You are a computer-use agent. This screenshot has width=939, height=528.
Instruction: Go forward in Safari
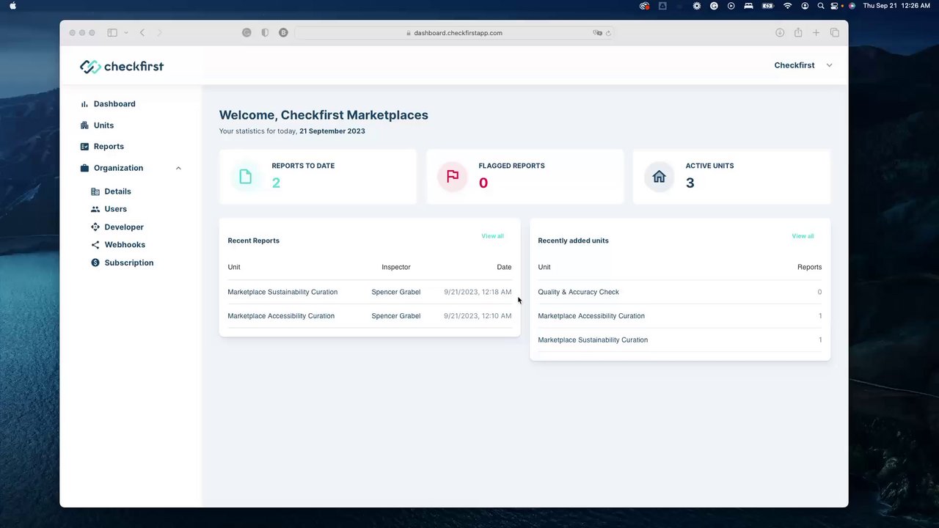pyautogui.click(x=159, y=33)
